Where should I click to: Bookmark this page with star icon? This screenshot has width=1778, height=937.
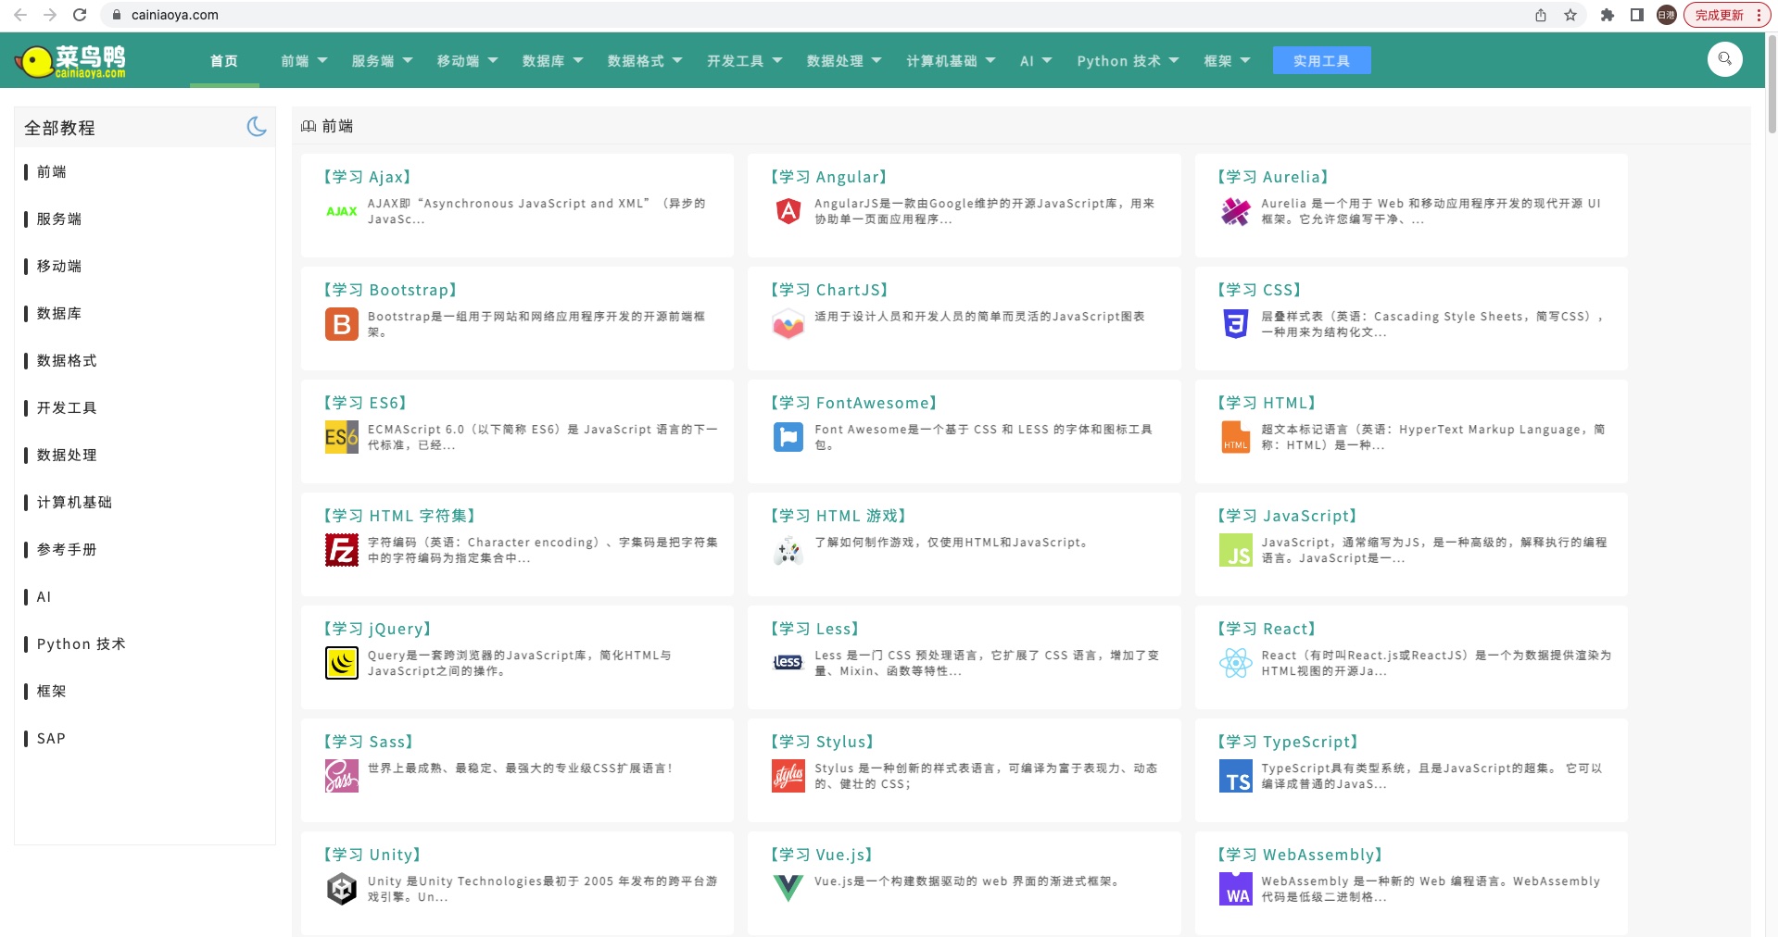1570,15
